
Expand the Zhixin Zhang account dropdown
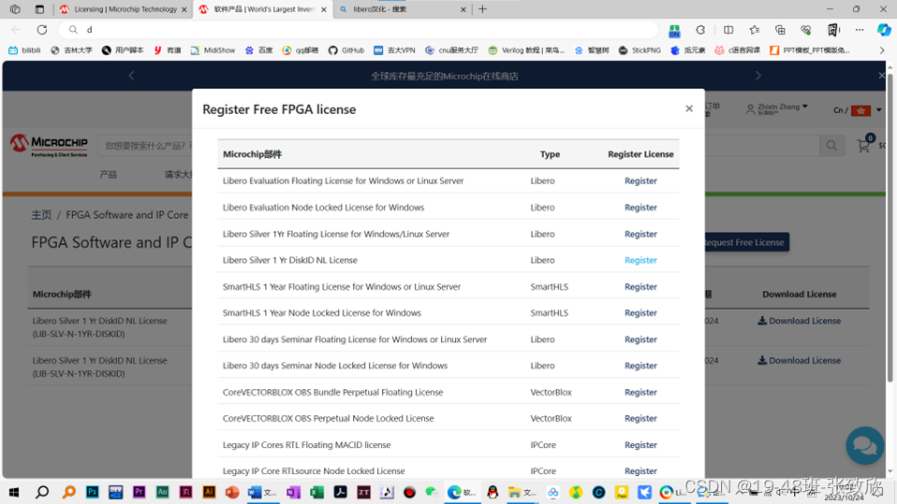pos(778,108)
